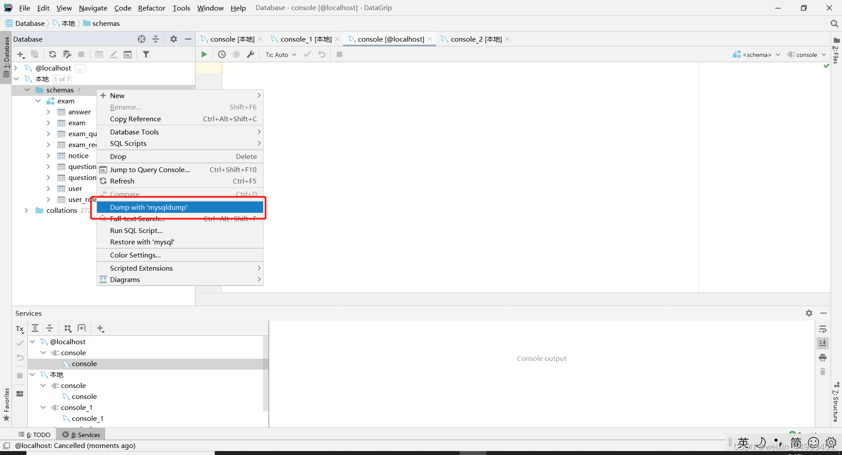The image size is (842, 455).
Task: Refresh the database objects with the Synchronize icon
Action: tap(52, 54)
